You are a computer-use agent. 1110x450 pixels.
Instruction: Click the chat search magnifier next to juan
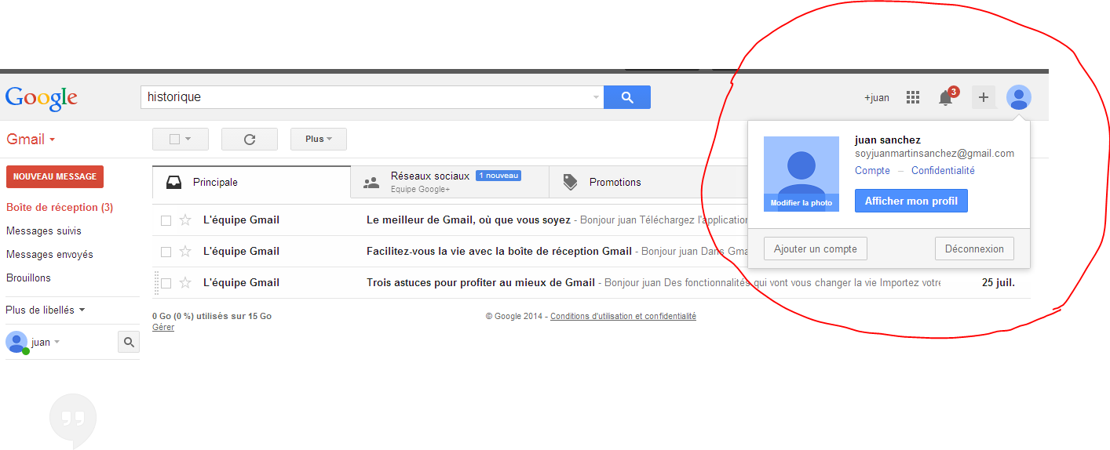[129, 342]
